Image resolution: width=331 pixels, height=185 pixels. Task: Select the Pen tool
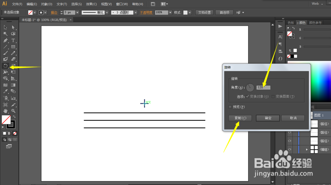coord(5,40)
